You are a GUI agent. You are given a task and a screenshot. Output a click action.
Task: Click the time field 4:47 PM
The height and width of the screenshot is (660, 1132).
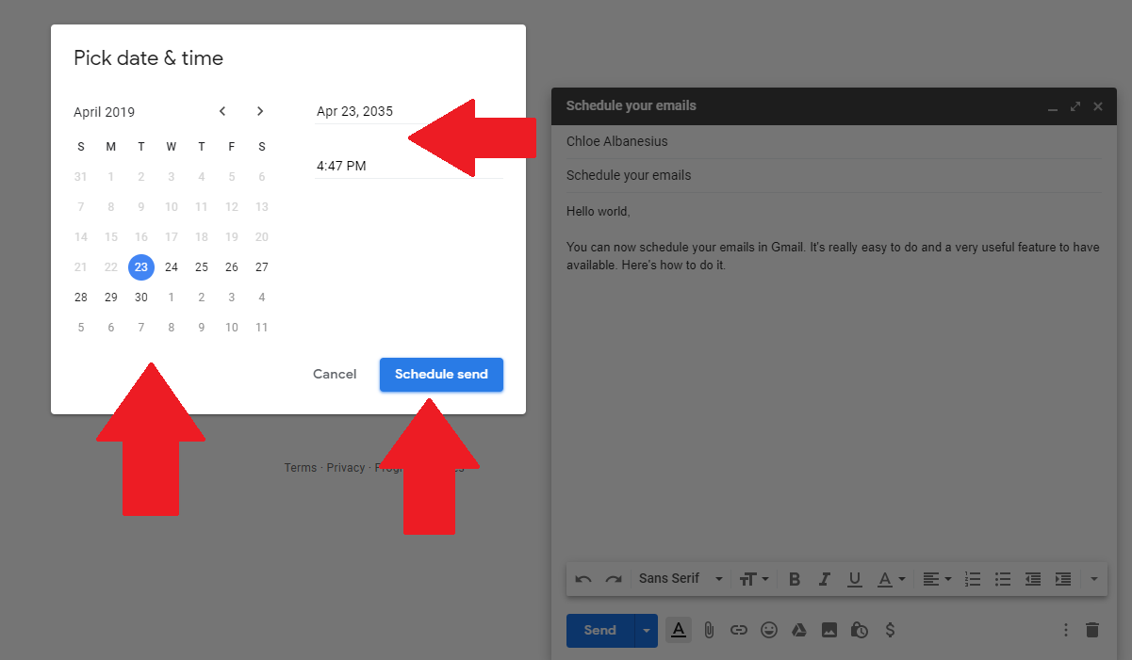tap(409, 166)
